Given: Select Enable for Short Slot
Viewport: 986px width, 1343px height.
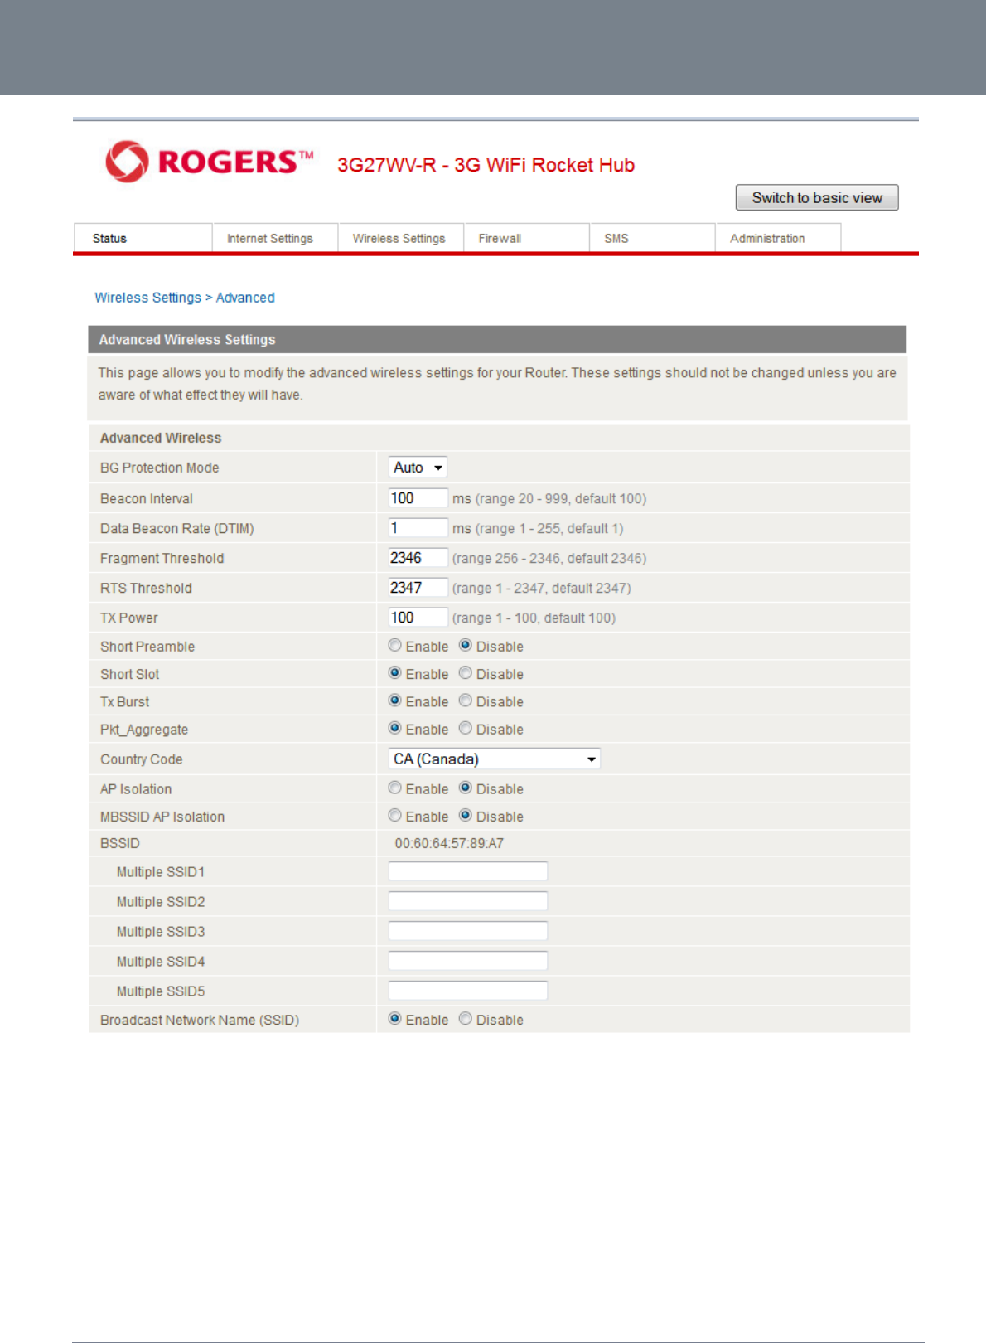Looking at the screenshot, I should pyautogui.click(x=395, y=673).
